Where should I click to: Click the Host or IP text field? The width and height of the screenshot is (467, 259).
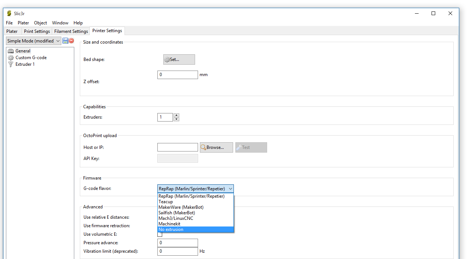point(177,147)
